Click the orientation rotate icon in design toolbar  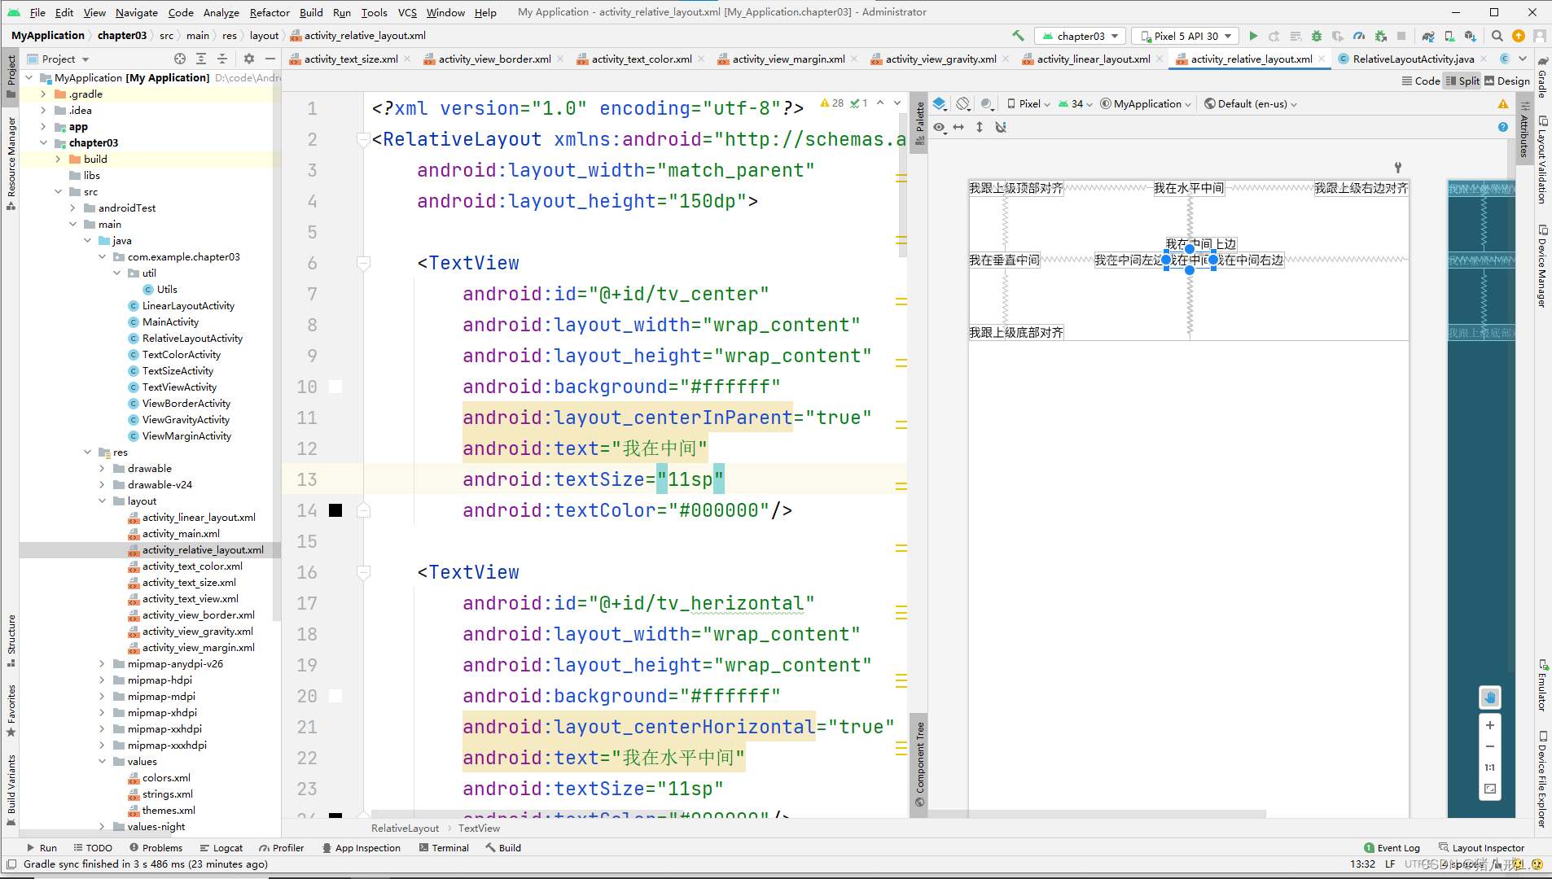click(963, 103)
